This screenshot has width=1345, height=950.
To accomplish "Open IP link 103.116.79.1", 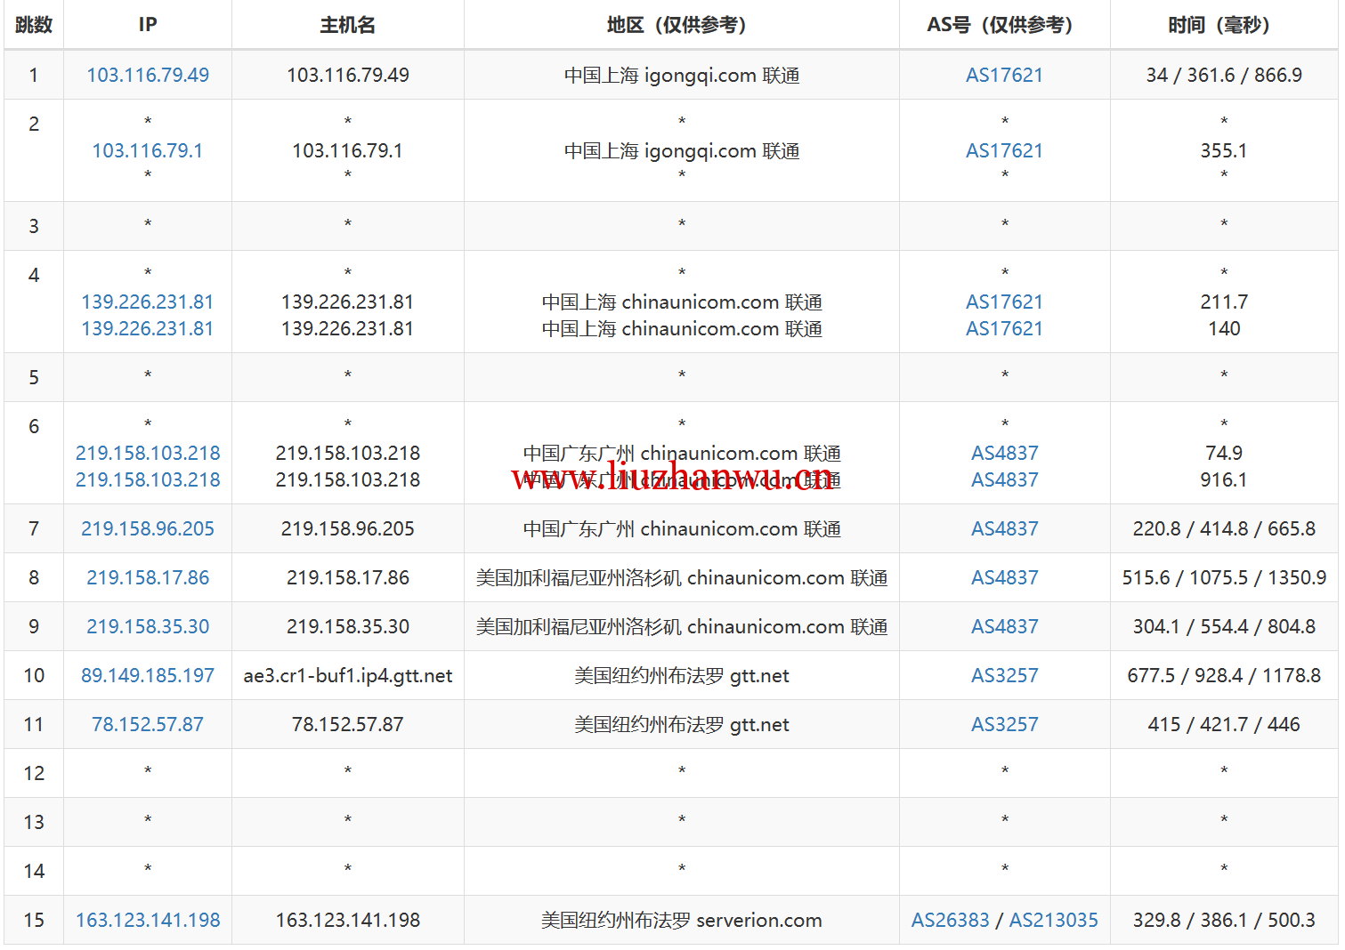I will coord(148,150).
